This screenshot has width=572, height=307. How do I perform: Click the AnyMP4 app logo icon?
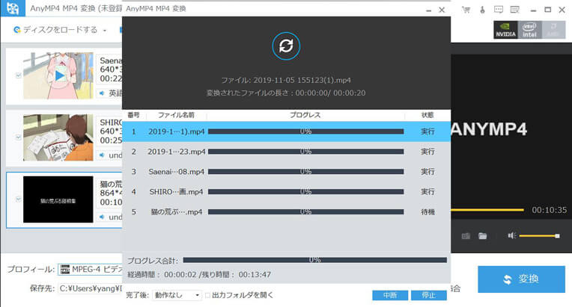[13, 8]
